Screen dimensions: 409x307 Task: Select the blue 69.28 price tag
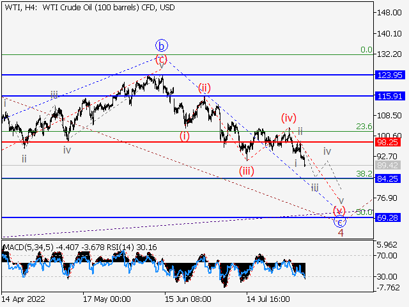[388, 217]
